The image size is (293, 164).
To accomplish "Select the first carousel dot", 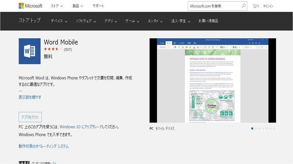I will pyautogui.click(x=252, y=129).
